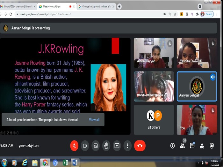
Task: Close the Meet tab
Action: (x=74, y=7)
